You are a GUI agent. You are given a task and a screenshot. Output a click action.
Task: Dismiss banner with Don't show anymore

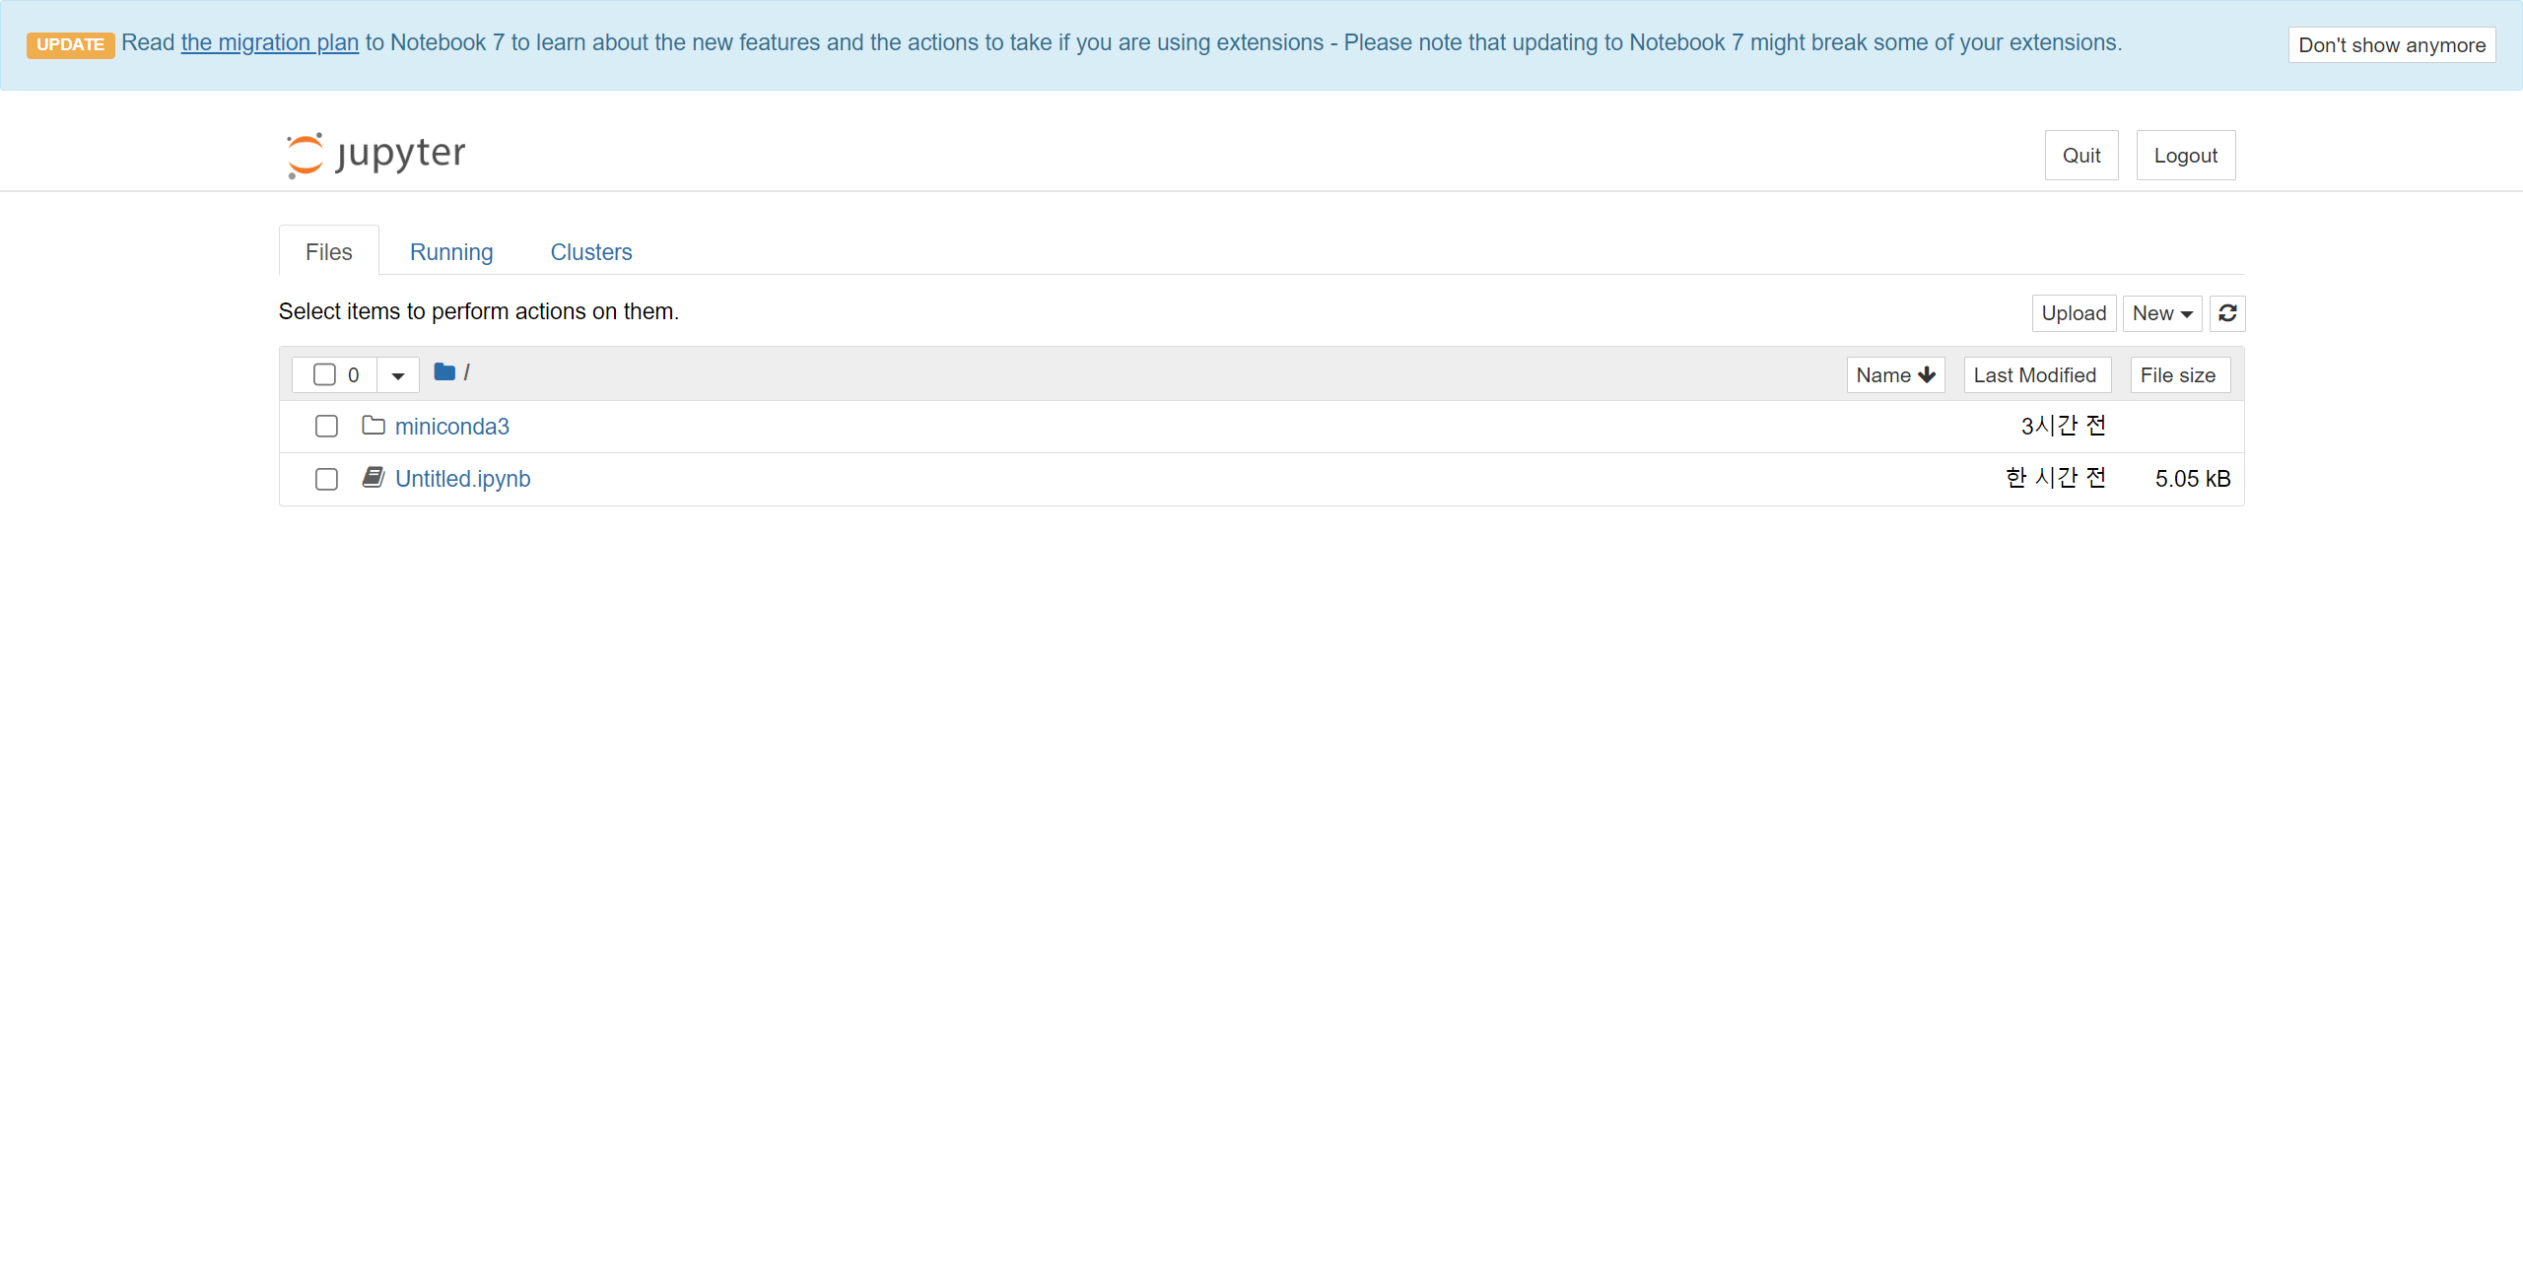[x=2391, y=45]
